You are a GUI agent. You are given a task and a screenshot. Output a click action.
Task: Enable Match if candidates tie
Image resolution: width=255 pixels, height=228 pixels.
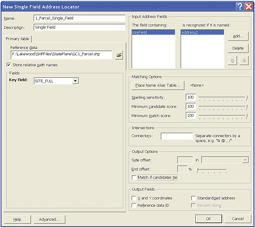tap(134, 178)
